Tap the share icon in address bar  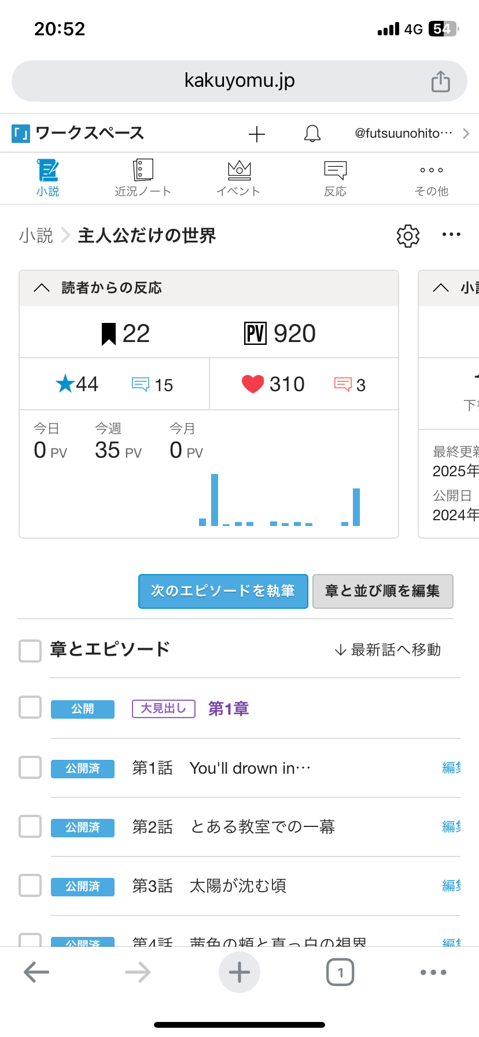[x=440, y=82]
